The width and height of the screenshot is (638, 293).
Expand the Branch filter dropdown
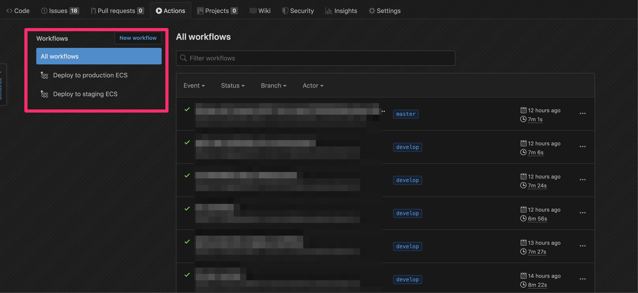[x=273, y=85]
